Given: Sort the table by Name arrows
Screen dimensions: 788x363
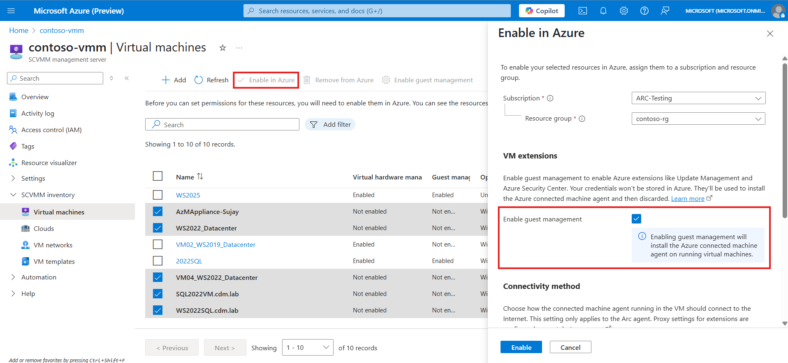Looking at the screenshot, I should click(200, 177).
